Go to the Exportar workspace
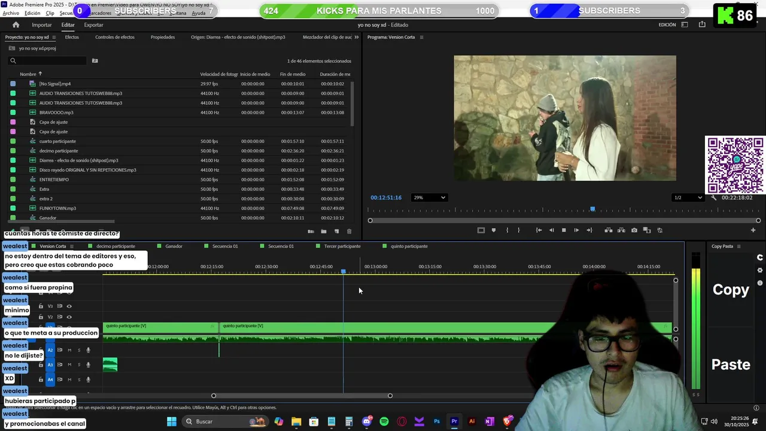This screenshot has width=766, height=431. coord(93,25)
